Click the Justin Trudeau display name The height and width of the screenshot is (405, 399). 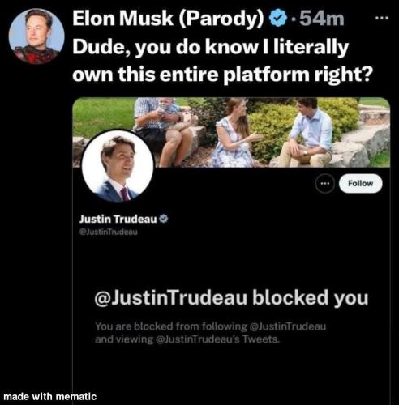118,219
